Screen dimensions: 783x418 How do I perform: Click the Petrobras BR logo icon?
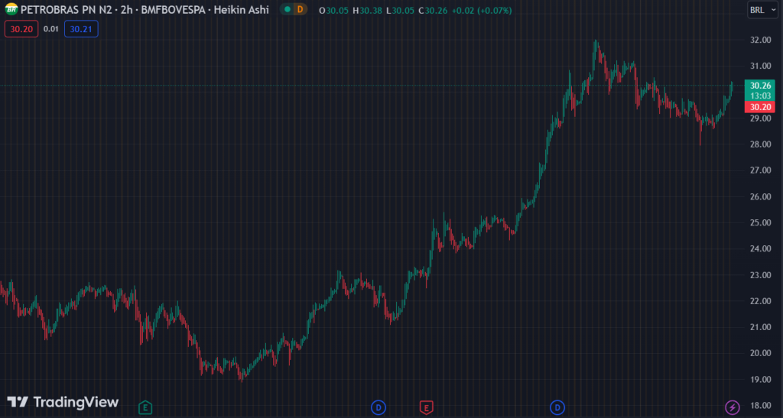point(11,9)
